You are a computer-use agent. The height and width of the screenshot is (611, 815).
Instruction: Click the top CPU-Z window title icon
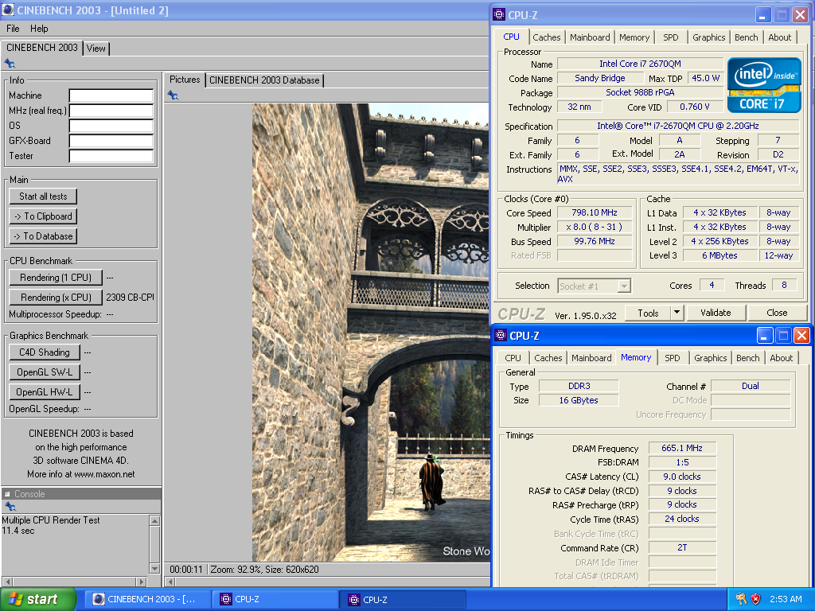tap(499, 14)
